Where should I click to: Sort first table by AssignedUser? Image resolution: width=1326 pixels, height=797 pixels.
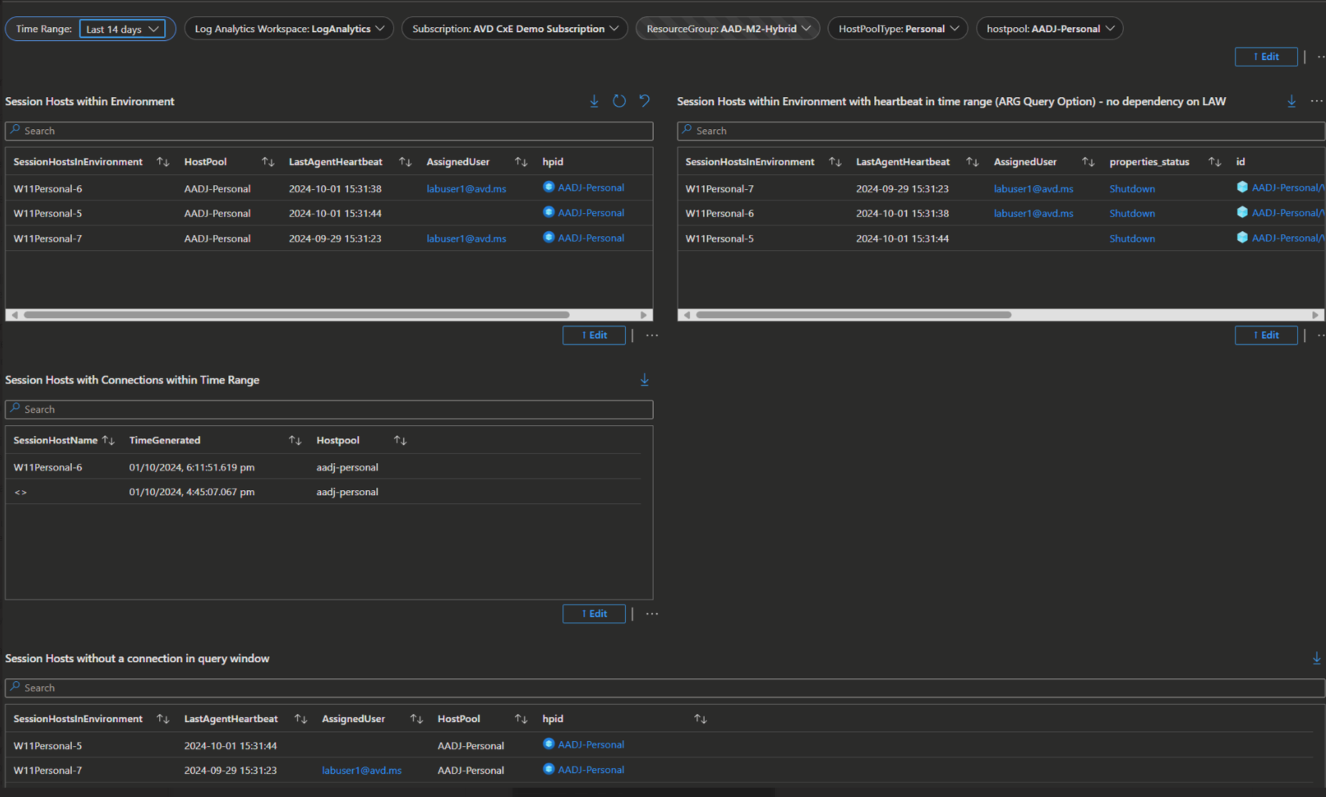(520, 162)
